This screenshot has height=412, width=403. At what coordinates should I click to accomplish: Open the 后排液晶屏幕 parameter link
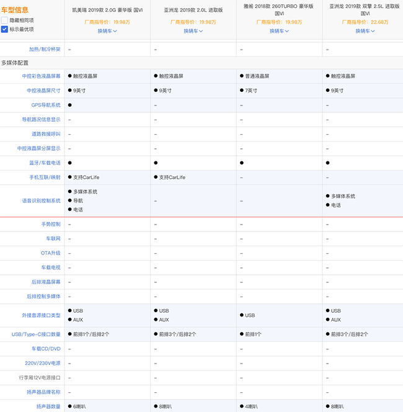coord(46,282)
